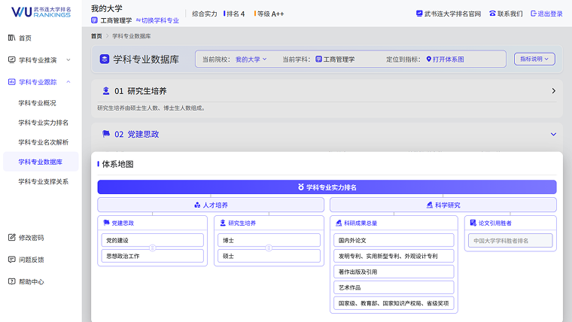Screen dimensions: 572x322
Task: Go to 学科专业概况 in sidebar
Action: (37, 103)
